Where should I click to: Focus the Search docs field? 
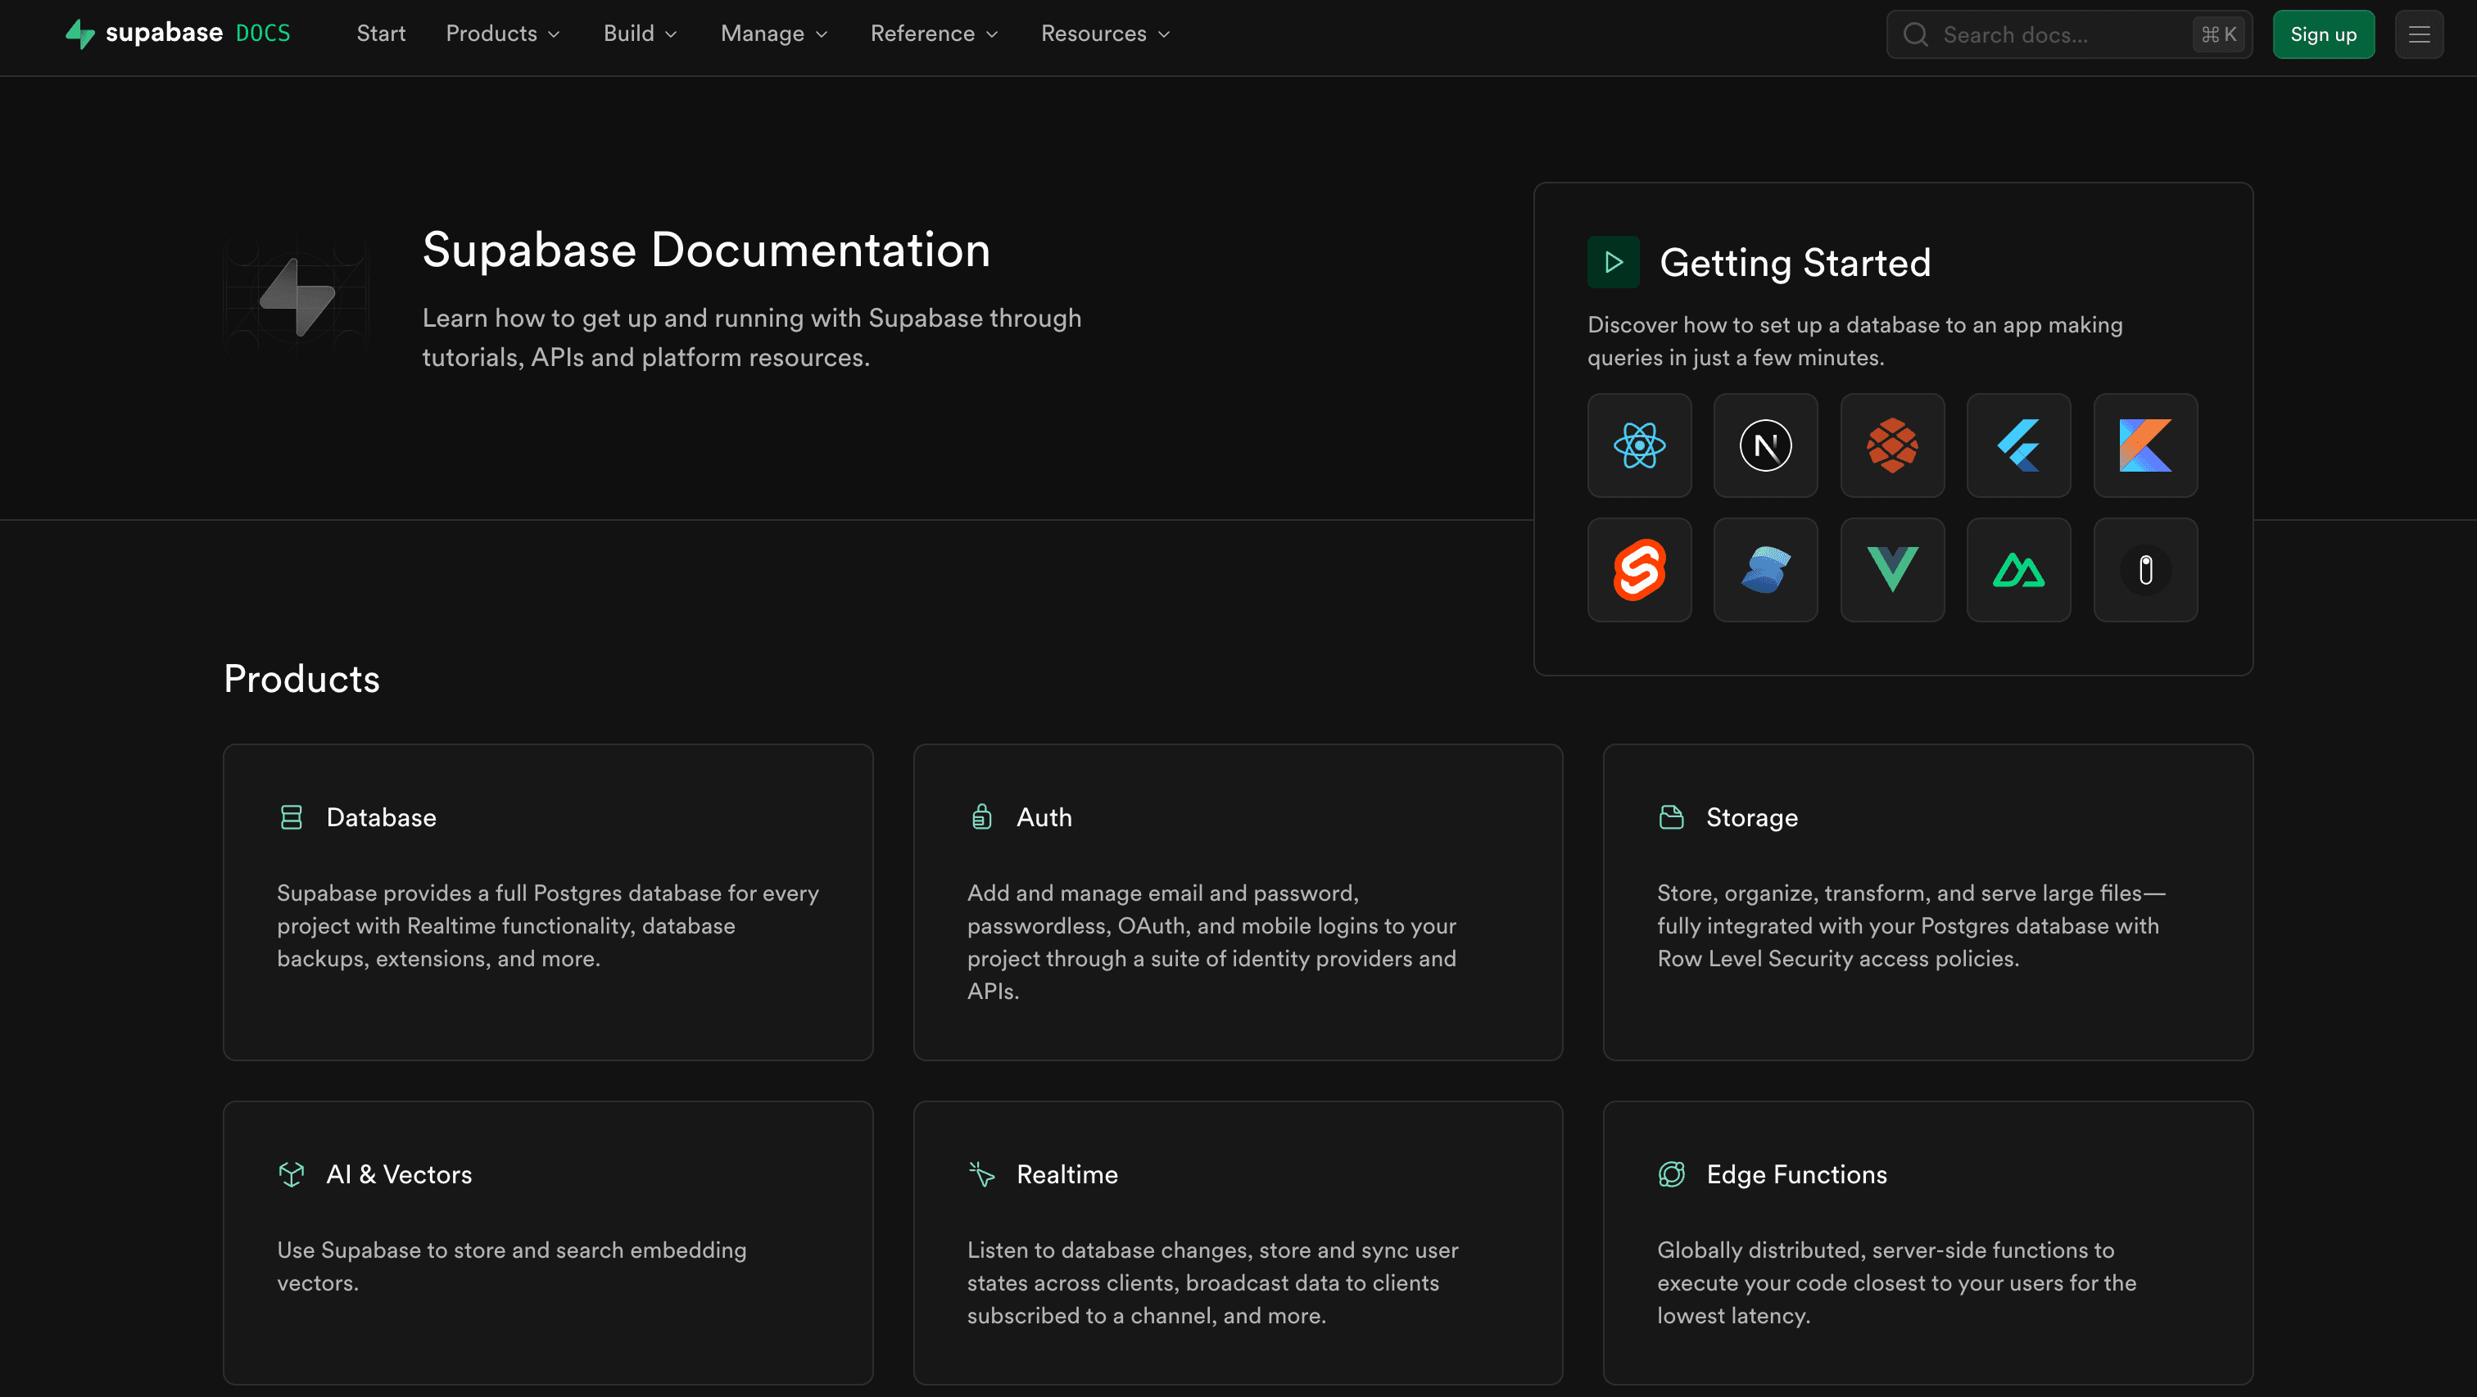[2068, 34]
